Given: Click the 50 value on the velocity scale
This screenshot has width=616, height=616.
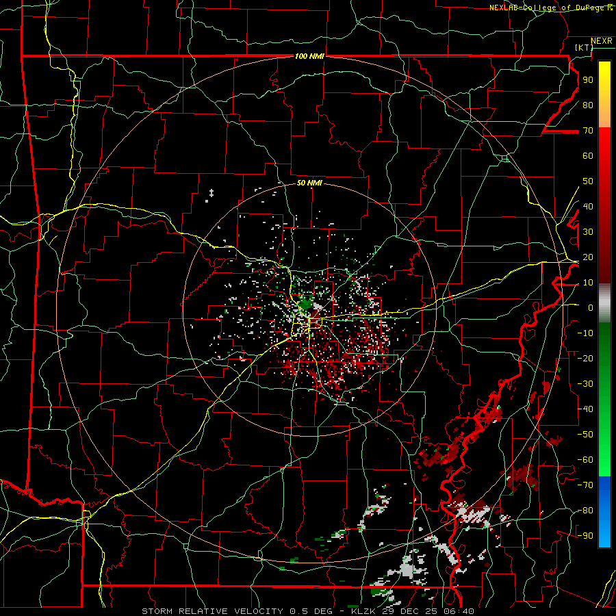Looking at the screenshot, I should [x=588, y=181].
